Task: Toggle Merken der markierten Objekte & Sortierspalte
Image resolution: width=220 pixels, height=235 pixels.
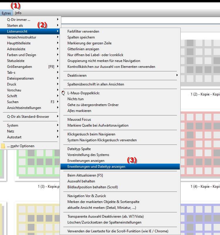Action: (120, 202)
